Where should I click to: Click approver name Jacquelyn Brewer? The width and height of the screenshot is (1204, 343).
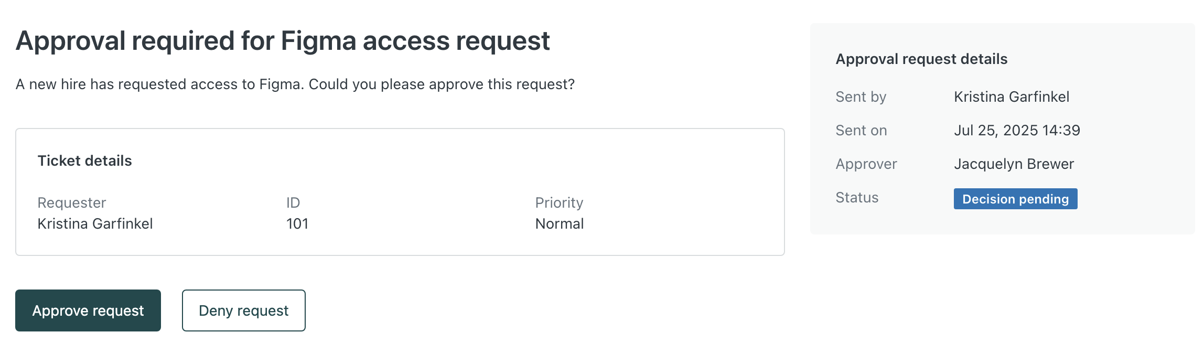click(x=1014, y=164)
